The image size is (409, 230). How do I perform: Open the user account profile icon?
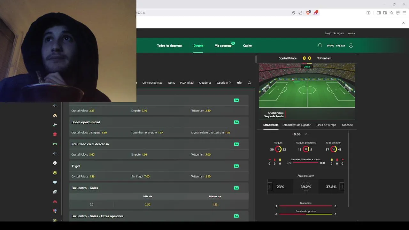351,46
